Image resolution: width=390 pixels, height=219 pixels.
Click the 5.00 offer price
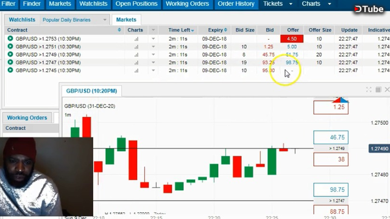[x=292, y=47]
